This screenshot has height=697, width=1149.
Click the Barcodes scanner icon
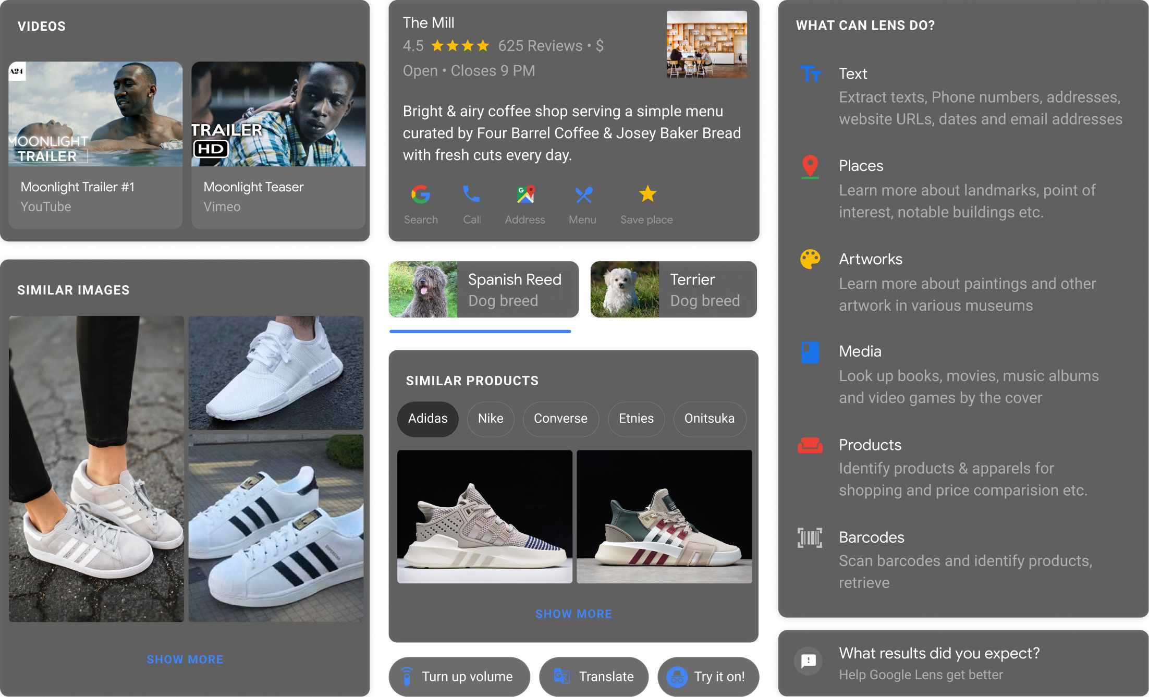810,537
